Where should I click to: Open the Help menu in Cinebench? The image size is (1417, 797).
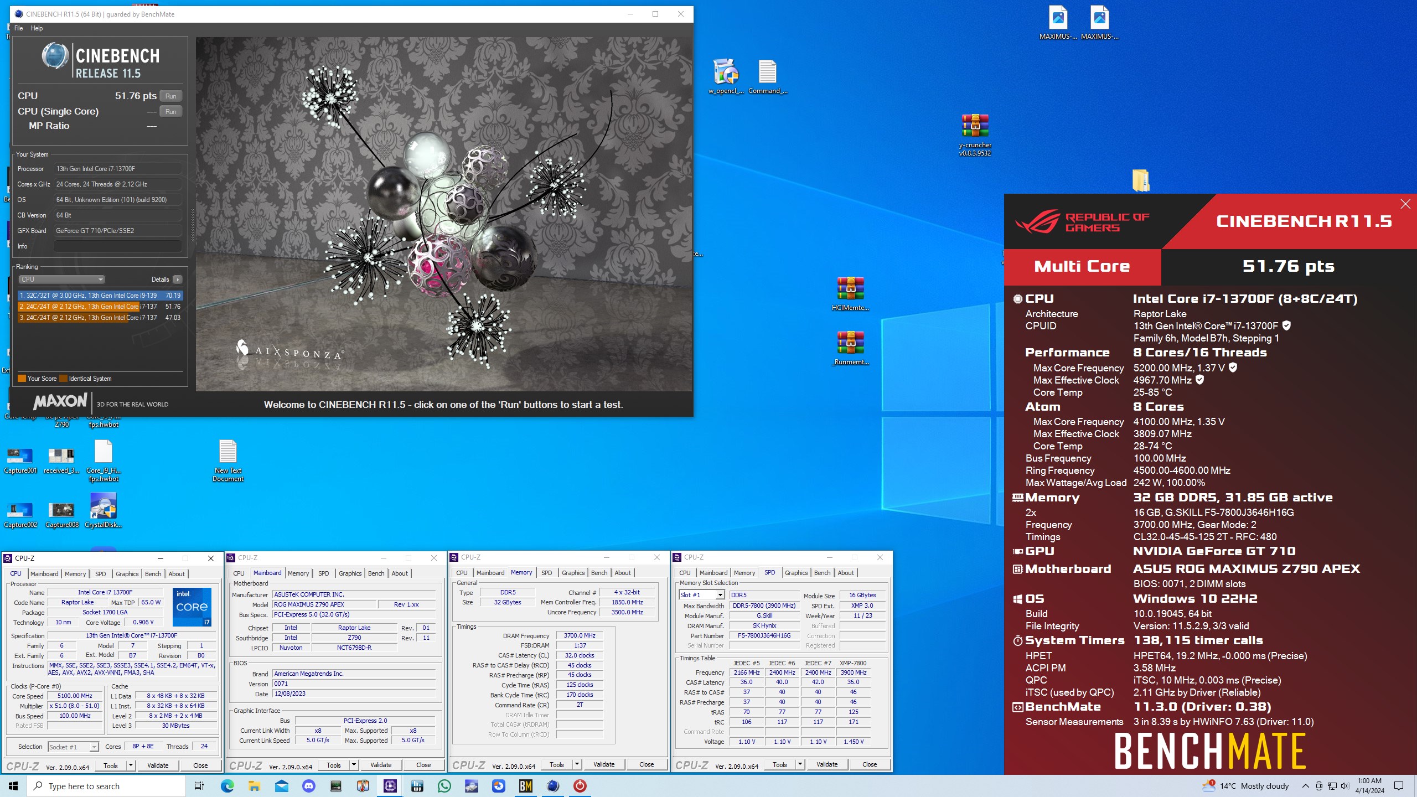point(37,28)
